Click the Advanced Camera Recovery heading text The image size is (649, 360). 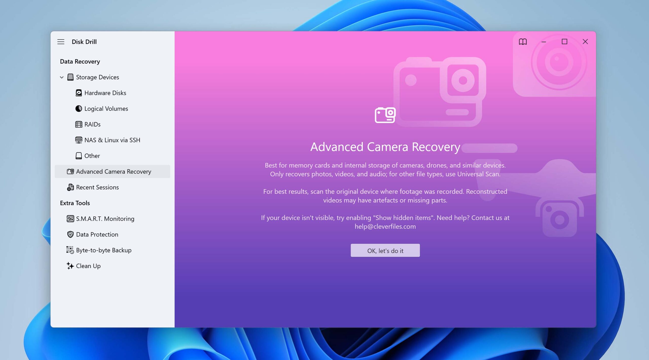point(385,147)
